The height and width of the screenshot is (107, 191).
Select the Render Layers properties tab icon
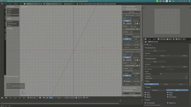click(151, 42)
